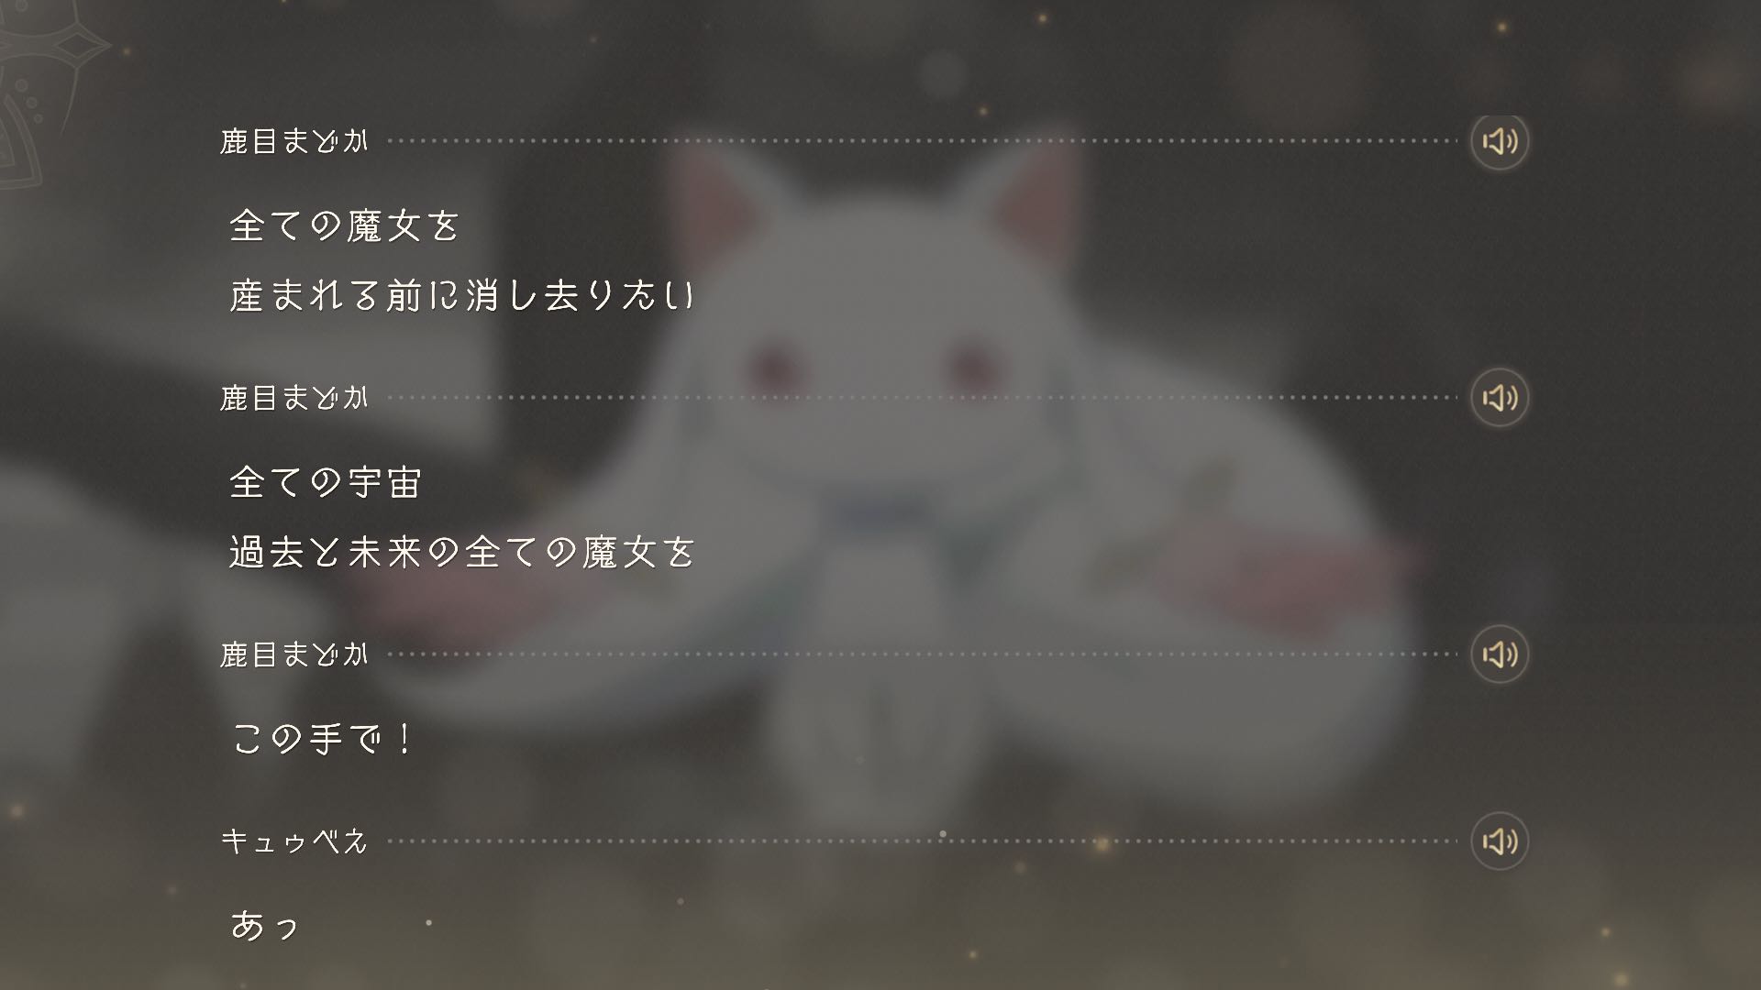Click the dotted line of the first Madoka entry
1761x990 pixels.
click(923, 141)
